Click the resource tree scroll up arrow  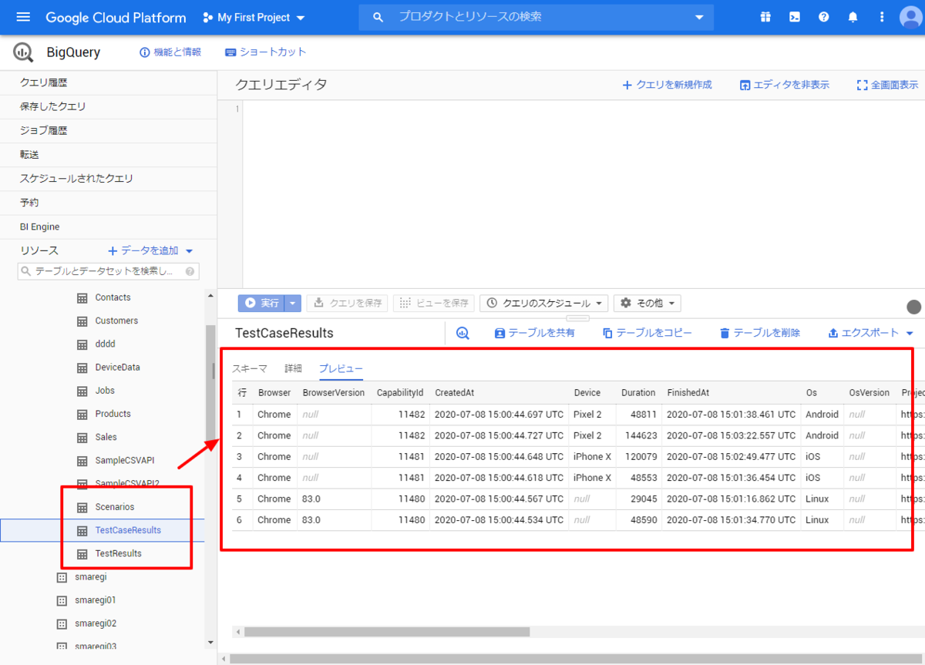(x=210, y=294)
